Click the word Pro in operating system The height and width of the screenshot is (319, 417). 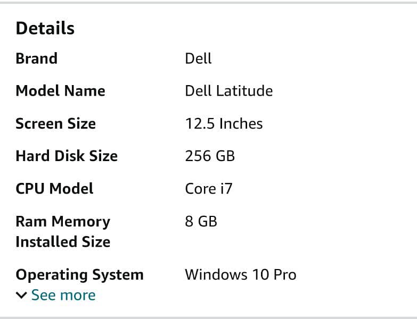coord(285,275)
